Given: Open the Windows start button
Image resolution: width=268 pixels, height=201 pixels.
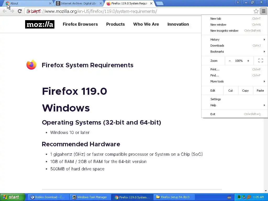Looking at the screenshot, I should pos(13,197).
